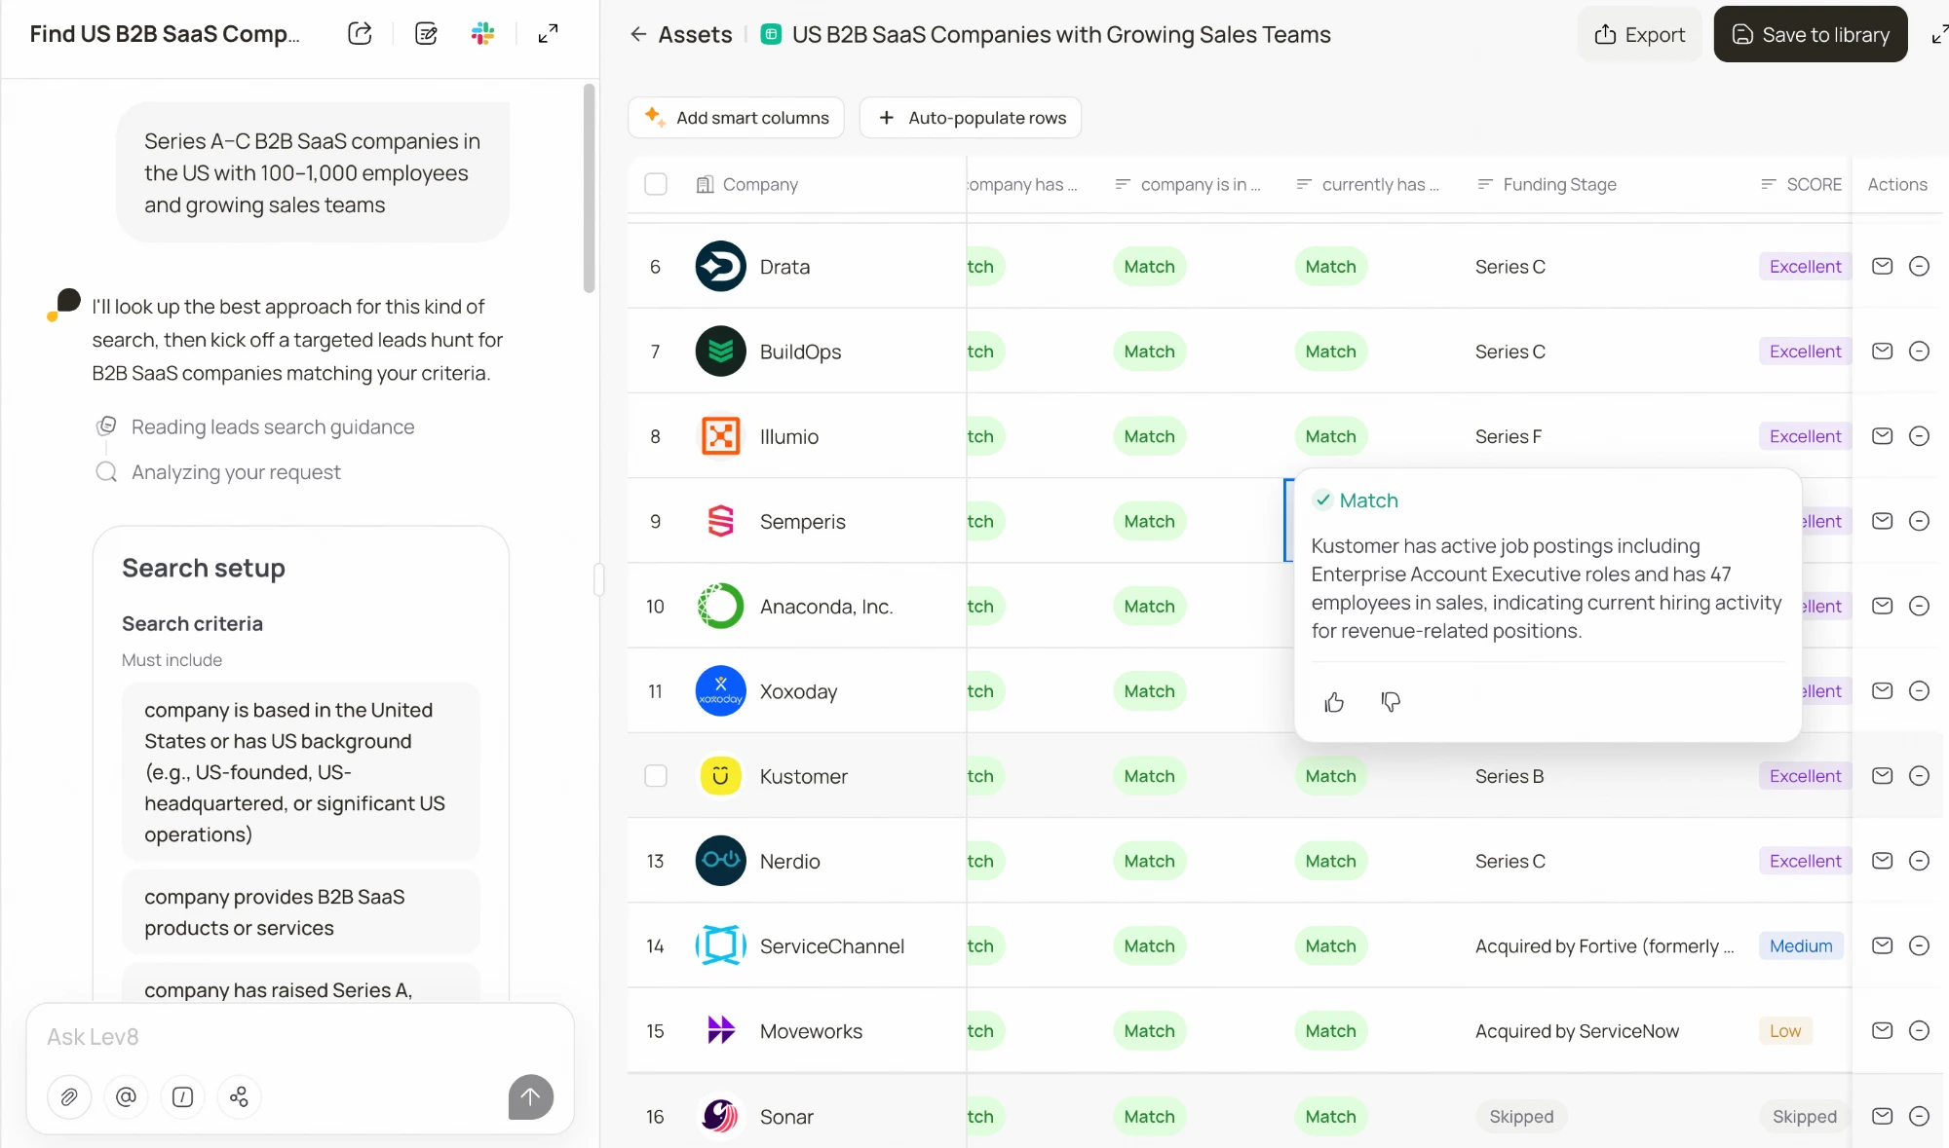The height and width of the screenshot is (1148, 1949).
Task: Click expand icon at top right corner
Action: tap(1938, 34)
